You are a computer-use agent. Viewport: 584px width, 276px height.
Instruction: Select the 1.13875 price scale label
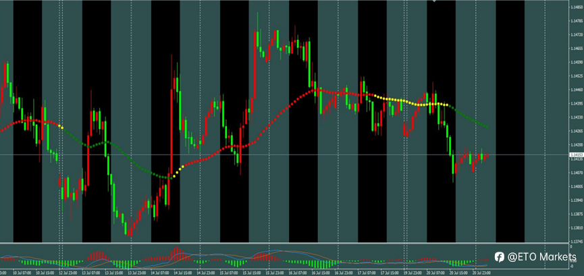coord(577,214)
